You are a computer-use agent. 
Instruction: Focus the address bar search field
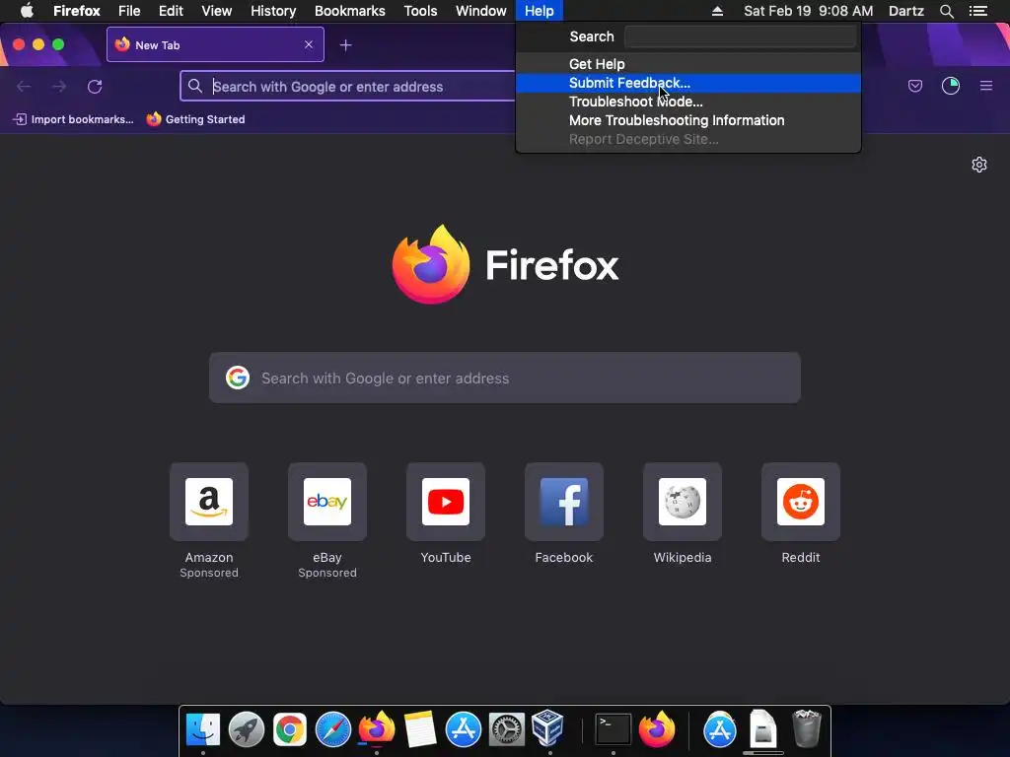348,87
